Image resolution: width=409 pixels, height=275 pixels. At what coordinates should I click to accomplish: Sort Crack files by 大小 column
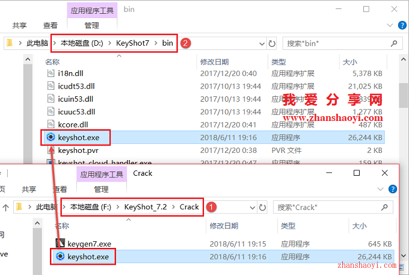point(360,226)
